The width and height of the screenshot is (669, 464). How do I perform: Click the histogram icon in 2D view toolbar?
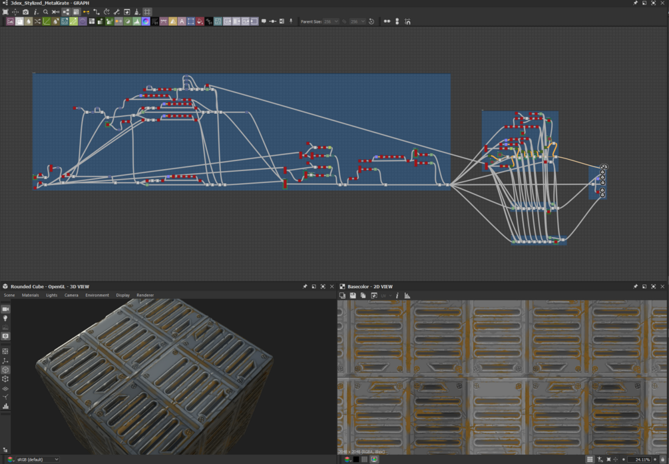[407, 296]
